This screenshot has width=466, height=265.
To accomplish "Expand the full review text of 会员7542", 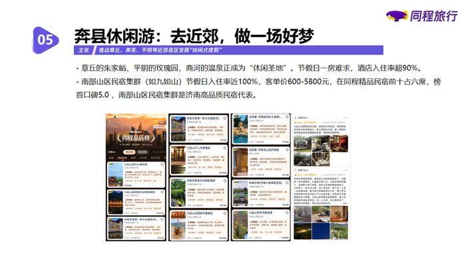I will [x=345, y=203].
